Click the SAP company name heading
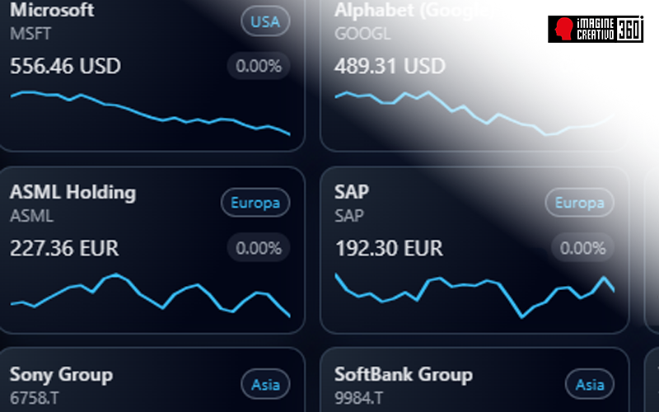659x412 pixels. [352, 193]
